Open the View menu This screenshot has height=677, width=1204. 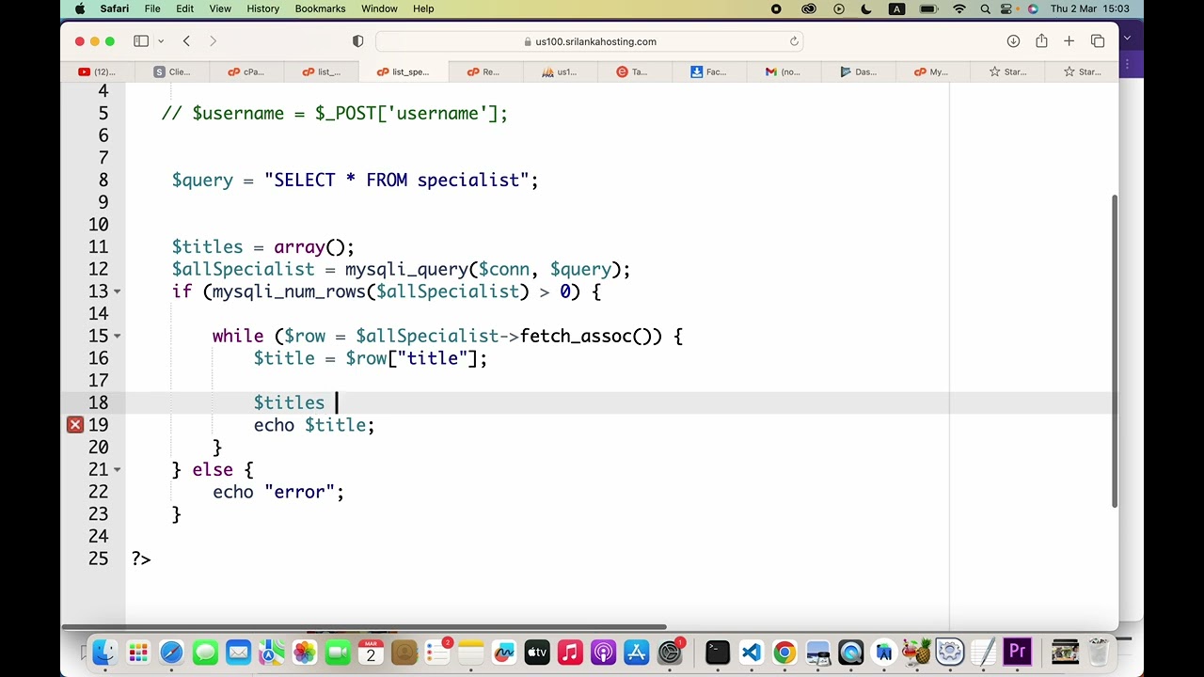click(220, 8)
